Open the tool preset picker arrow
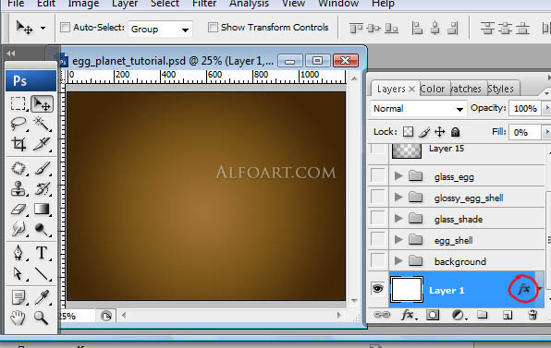 tap(43, 28)
